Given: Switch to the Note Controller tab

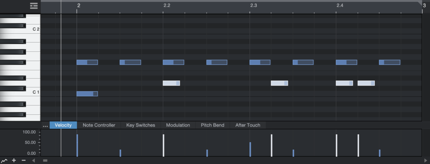Looking at the screenshot, I should 99,125.
